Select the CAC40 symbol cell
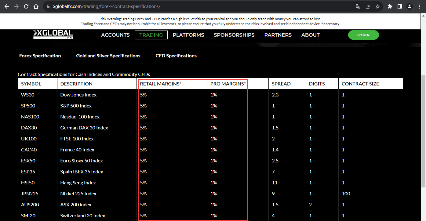The image size is (426, 221). (38, 150)
